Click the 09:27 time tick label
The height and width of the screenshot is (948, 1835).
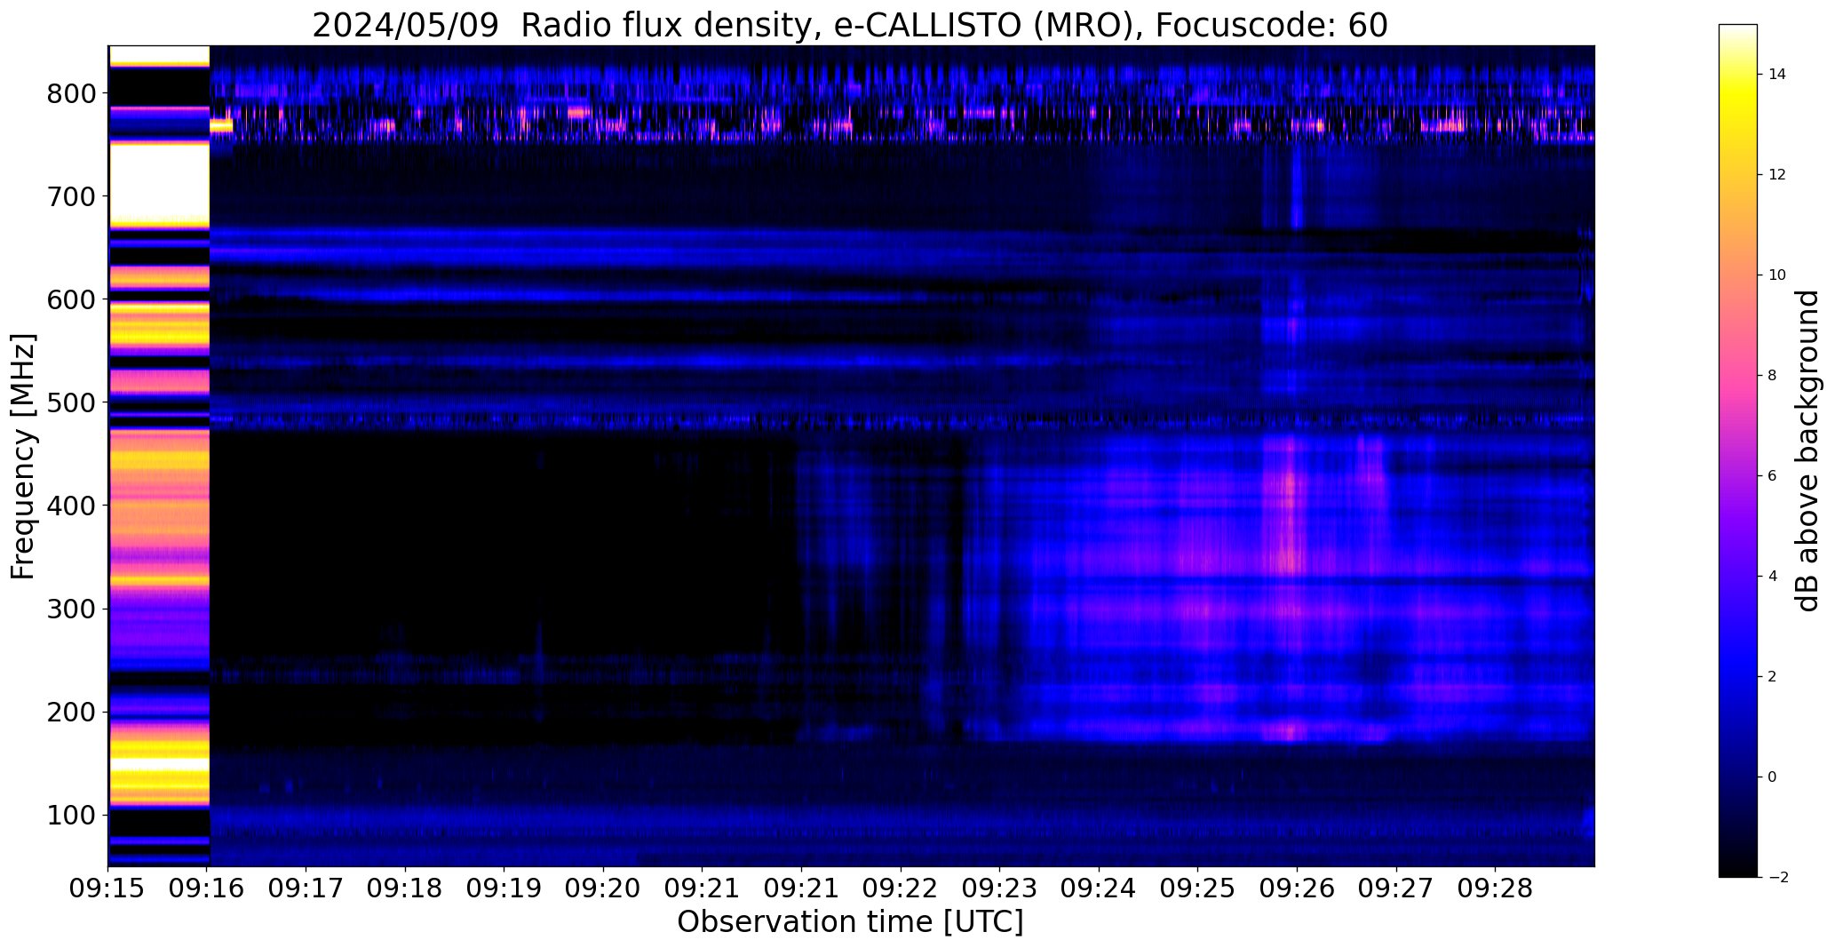tap(1396, 889)
